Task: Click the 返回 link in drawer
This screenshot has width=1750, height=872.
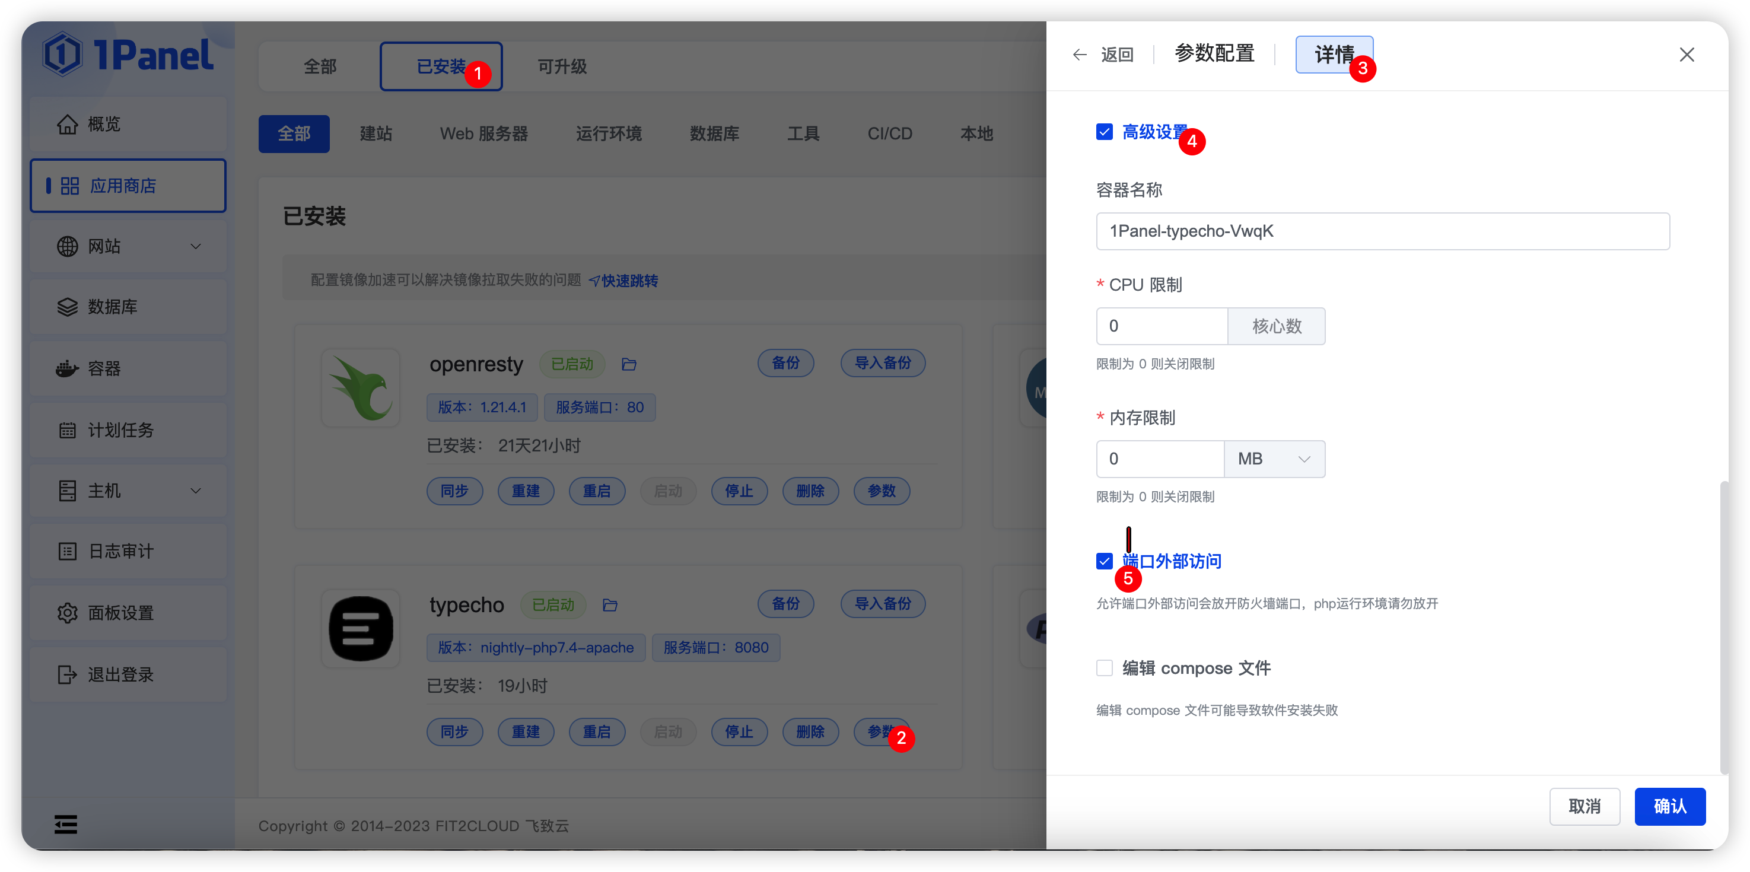Action: tap(1117, 55)
